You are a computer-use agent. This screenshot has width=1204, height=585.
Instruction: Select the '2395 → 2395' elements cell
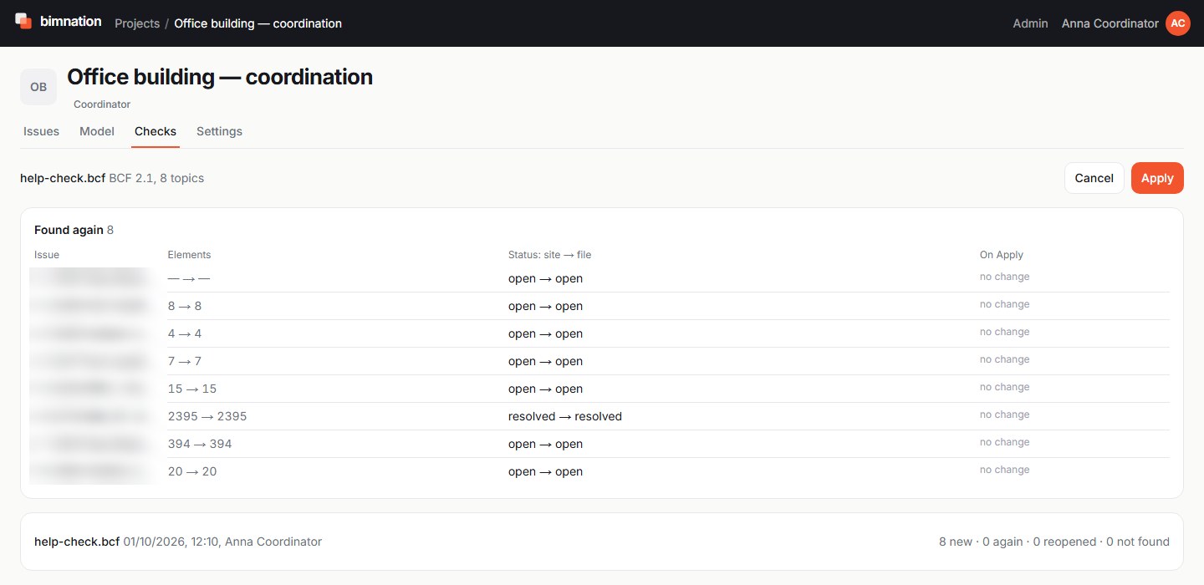(x=207, y=416)
